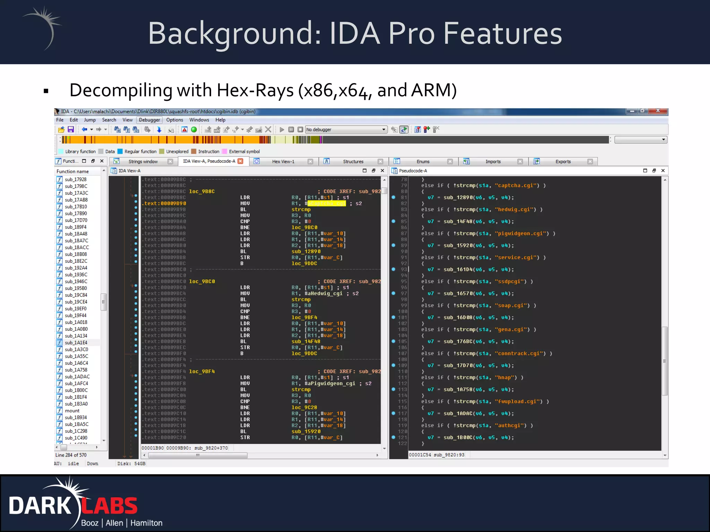The width and height of the screenshot is (710, 532).
Task: Click the pause process toolbar icon
Action: (291, 130)
